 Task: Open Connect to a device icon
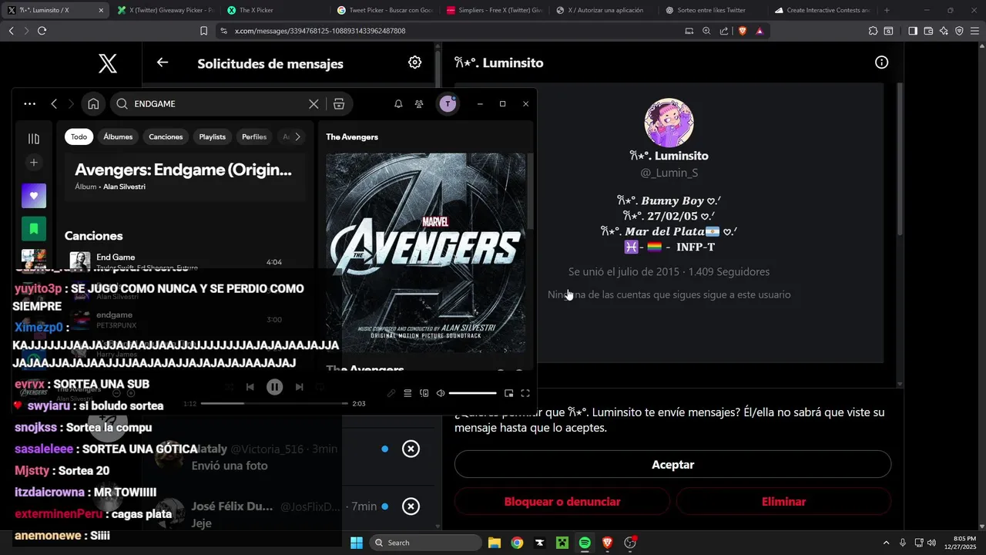click(x=424, y=393)
